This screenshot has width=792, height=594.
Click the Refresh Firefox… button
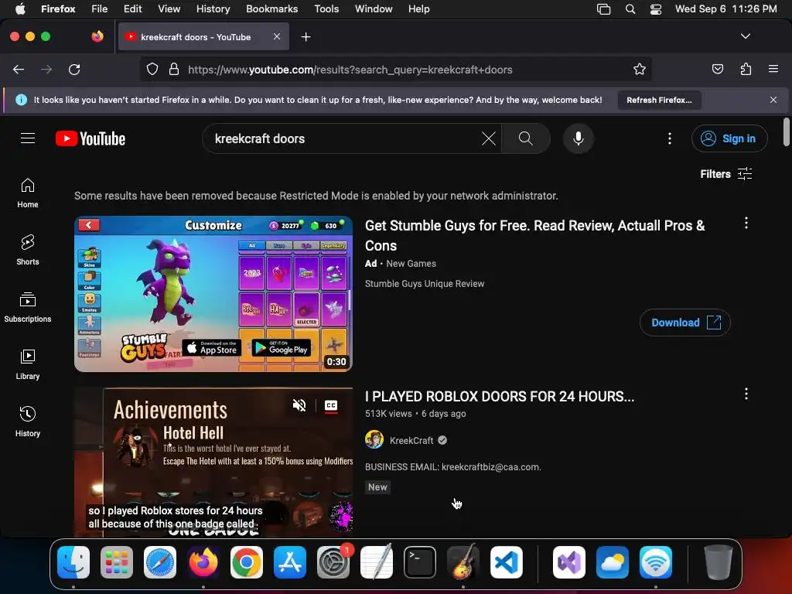point(659,100)
